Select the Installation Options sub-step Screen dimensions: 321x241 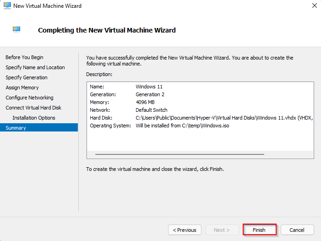(x=33, y=118)
